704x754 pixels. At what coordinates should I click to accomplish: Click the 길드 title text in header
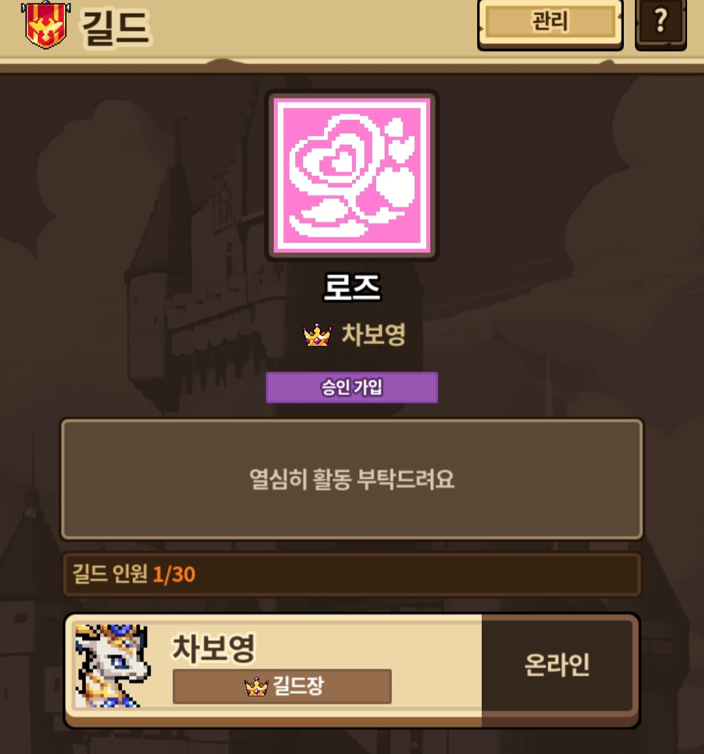pyautogui.click(x=116, y=27)
